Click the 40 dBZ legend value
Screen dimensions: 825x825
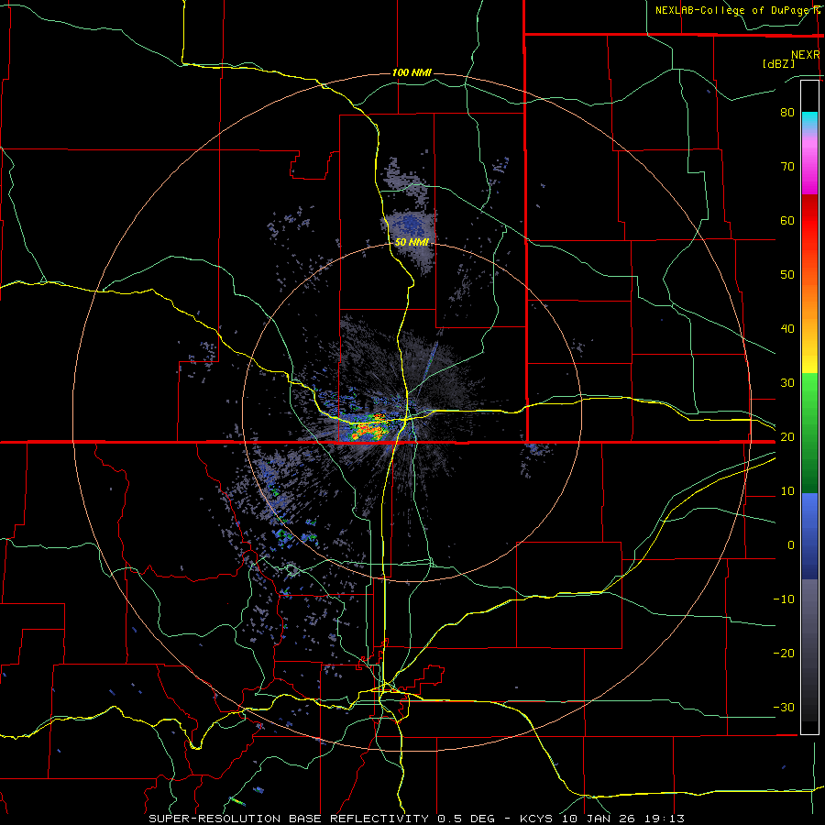[787, 329]
